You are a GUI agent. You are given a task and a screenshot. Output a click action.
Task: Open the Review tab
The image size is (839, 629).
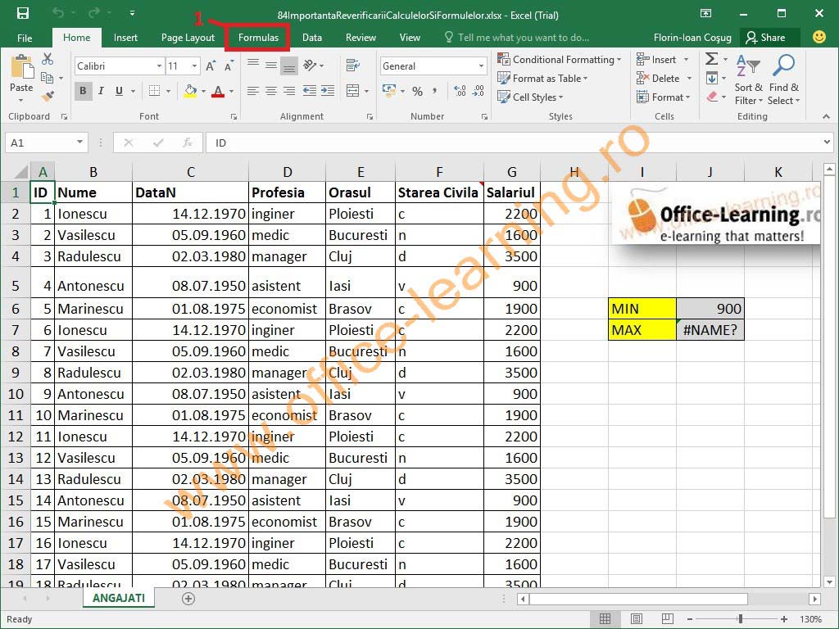pyautogui.click(x=361, y=38)
